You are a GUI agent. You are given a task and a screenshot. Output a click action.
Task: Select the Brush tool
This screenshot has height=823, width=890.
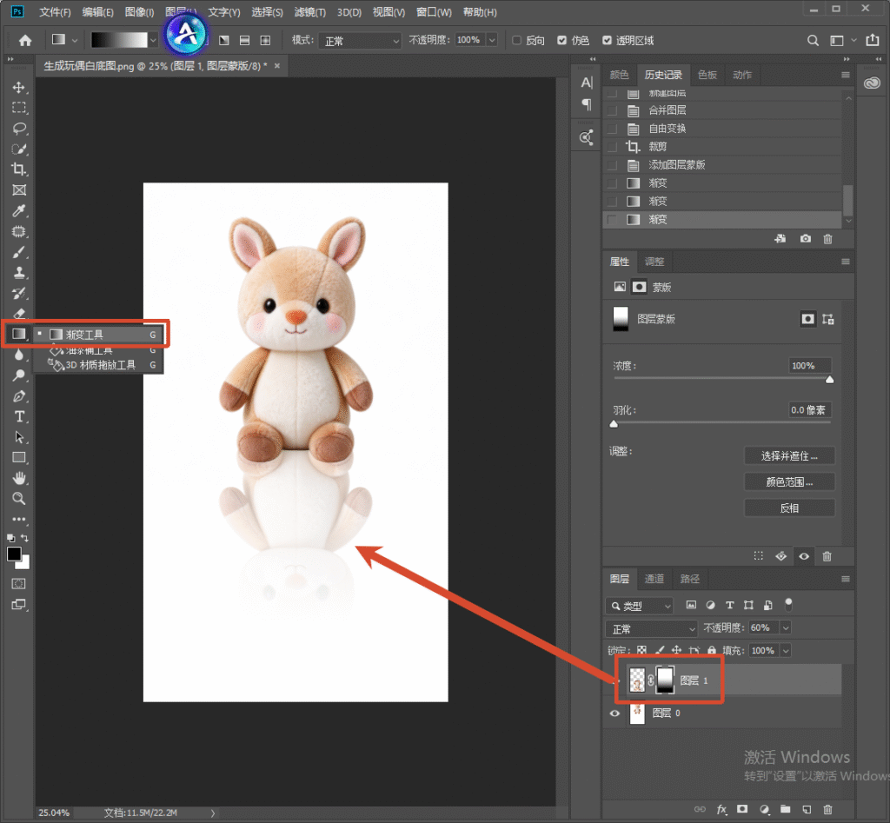coord(19,252)
